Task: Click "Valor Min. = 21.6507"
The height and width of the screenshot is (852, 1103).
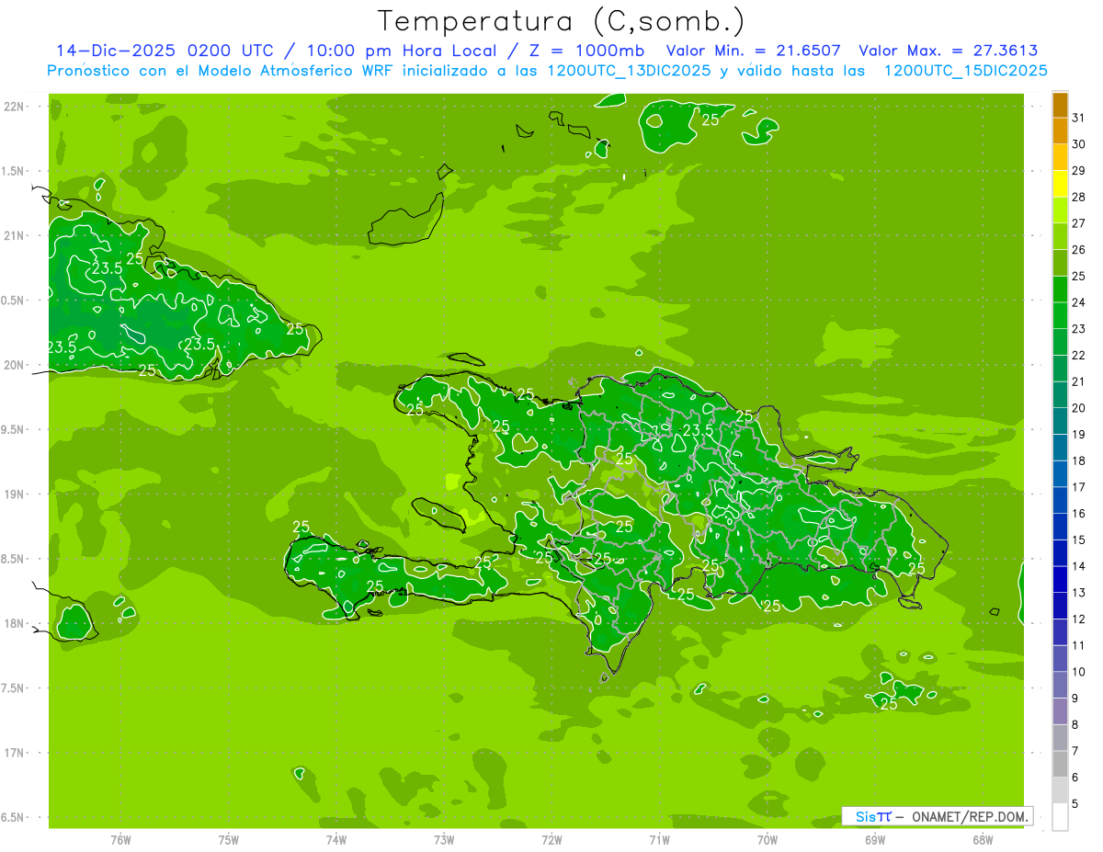Action: click(753, 51)
